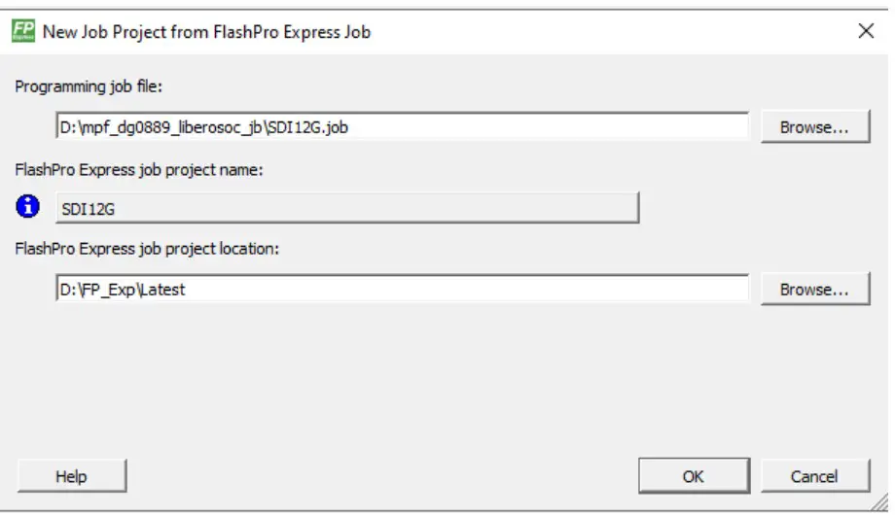The image size is (895, 517).
Task: Click the dialog title text in title bar
Action: click(x=206, y=32)
